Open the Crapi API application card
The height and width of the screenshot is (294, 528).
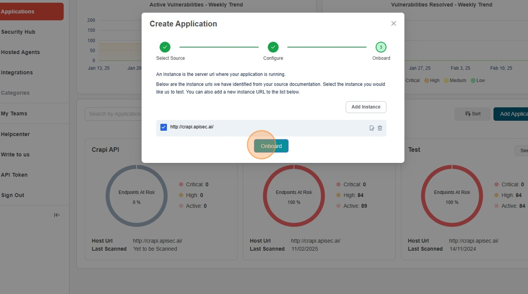point(105,150)
